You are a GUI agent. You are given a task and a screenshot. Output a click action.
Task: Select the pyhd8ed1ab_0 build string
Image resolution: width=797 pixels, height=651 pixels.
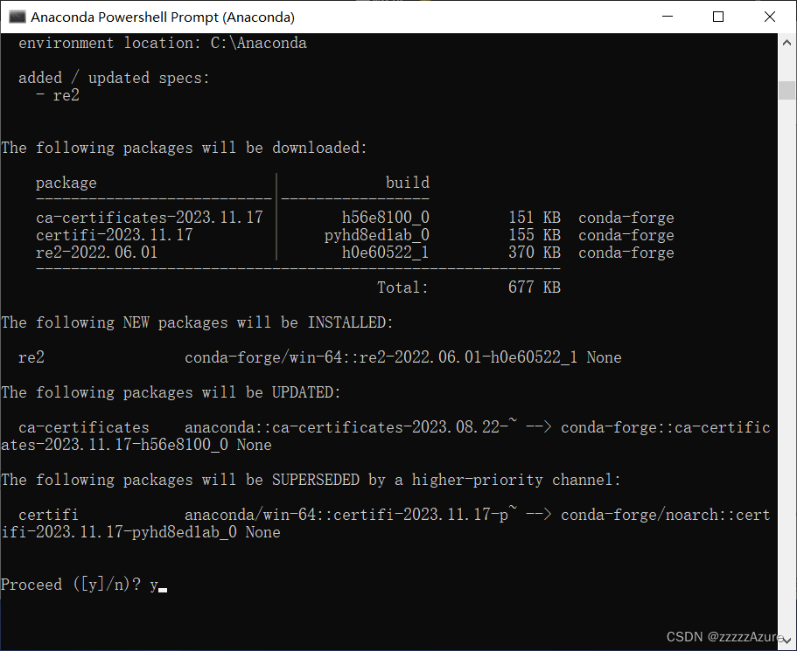(377, 234)
